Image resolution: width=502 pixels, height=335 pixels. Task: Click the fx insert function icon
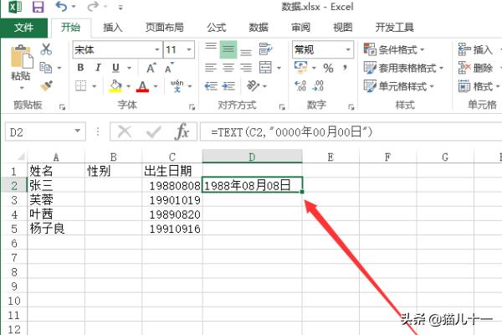point(182,131)
